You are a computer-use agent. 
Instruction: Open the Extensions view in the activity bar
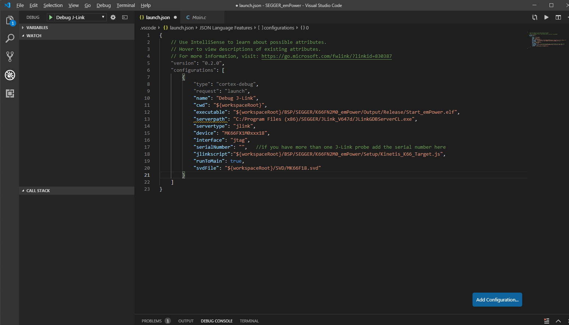10,93
